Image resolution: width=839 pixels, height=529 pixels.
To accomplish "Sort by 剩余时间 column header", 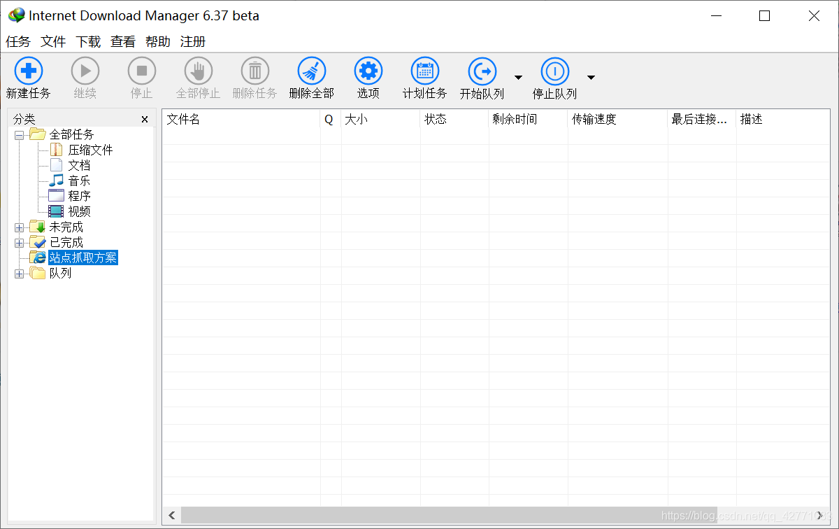I will tap(528, 119).
